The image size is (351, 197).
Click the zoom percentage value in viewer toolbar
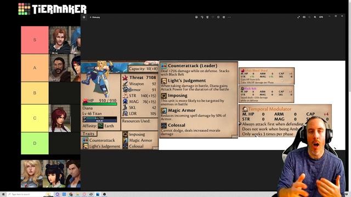321,17
